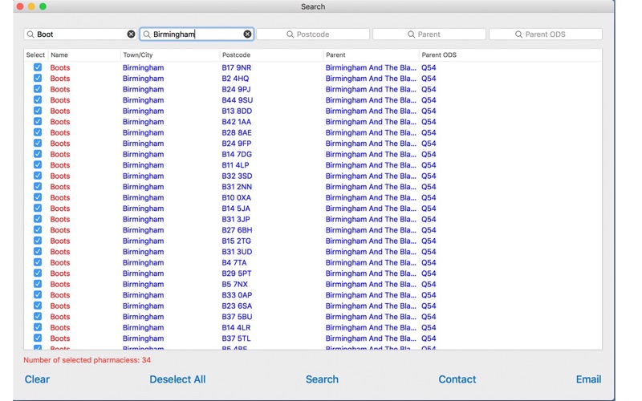Select postcode cell B27 6BH
This screenshot has width=642, height=401.
click(237, 230)
